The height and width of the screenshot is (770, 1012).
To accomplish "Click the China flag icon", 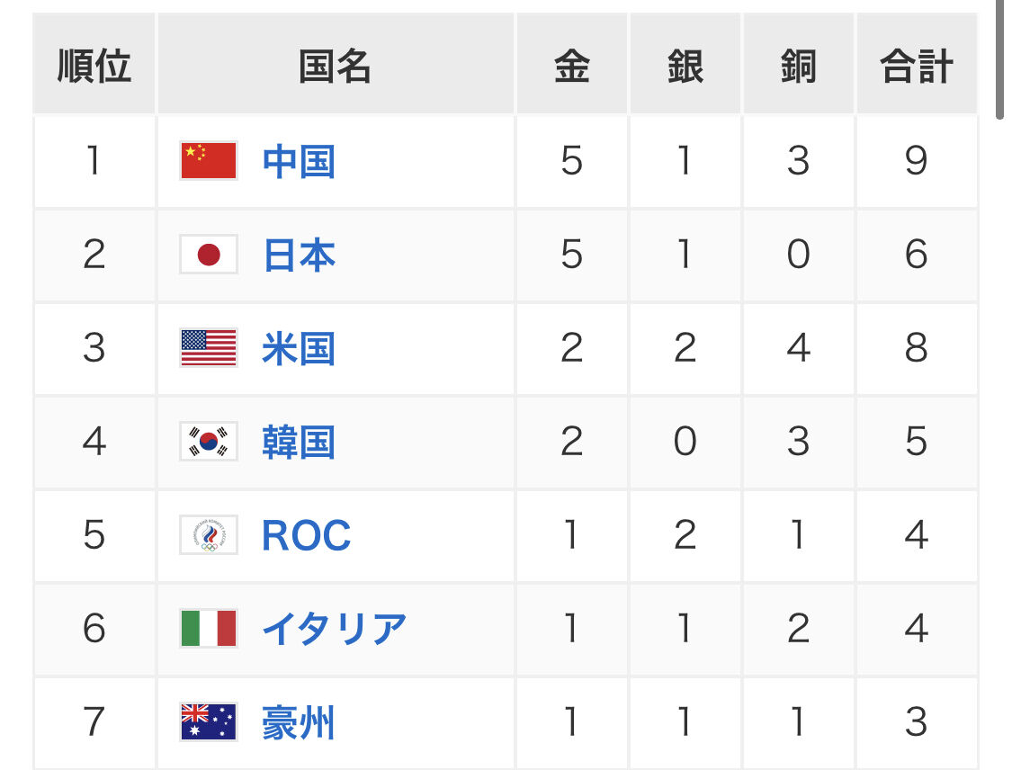I will tap(209, 161).
